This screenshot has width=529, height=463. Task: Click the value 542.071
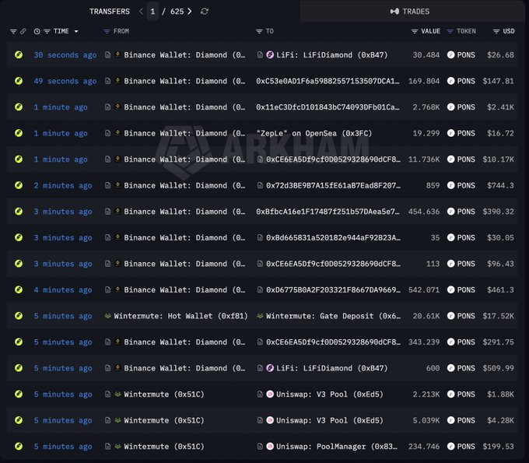point(424,290)
